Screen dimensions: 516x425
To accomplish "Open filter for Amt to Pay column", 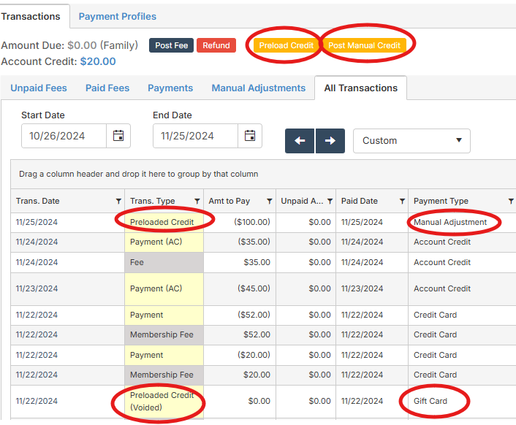I will (x=269, y=202).
